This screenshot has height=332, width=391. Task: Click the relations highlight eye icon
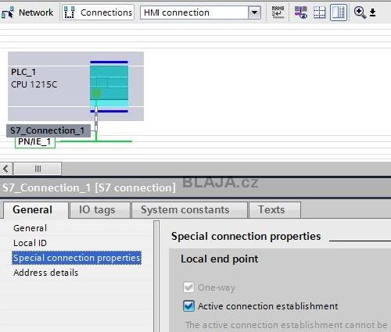pyautogui.click(x=301, y=12)
